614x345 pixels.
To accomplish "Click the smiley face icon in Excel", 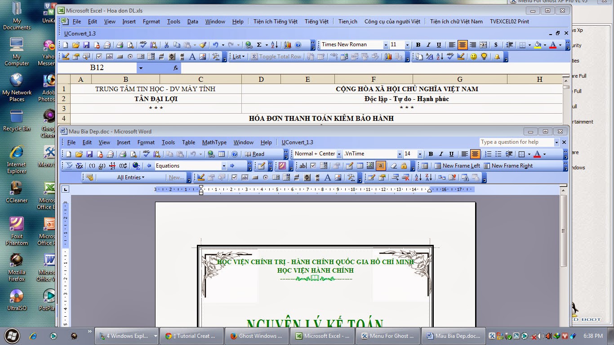I will [x=473, y=57].
